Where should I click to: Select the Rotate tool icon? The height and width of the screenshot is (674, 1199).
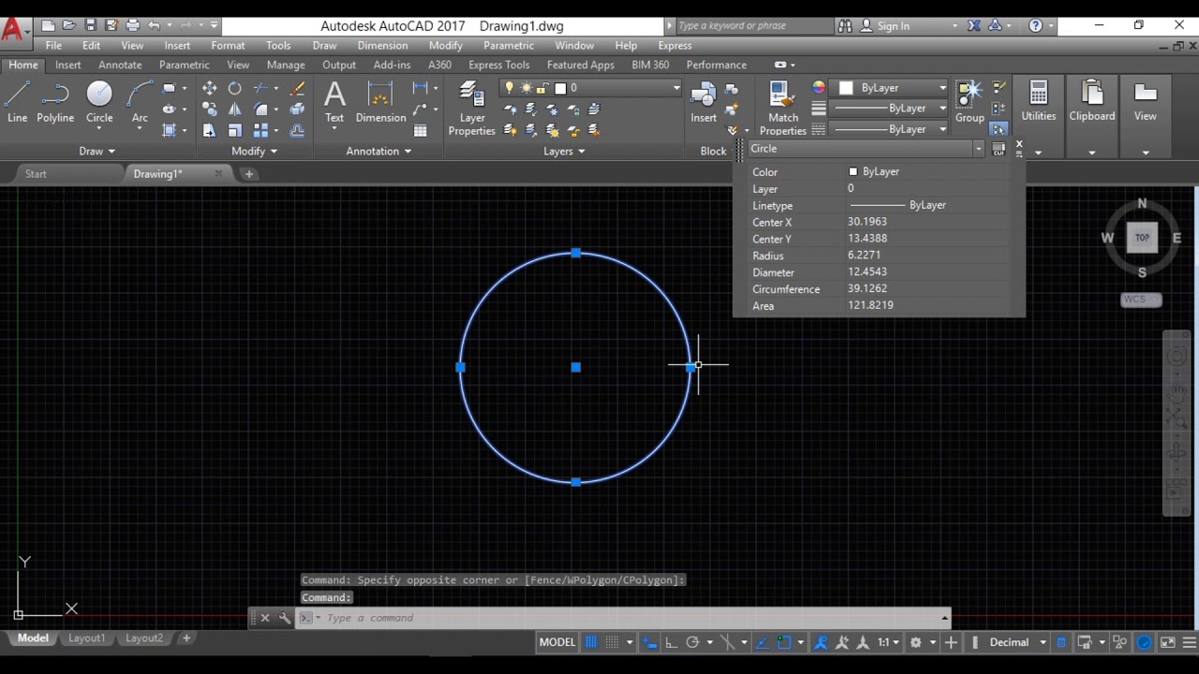click(234, 88)
